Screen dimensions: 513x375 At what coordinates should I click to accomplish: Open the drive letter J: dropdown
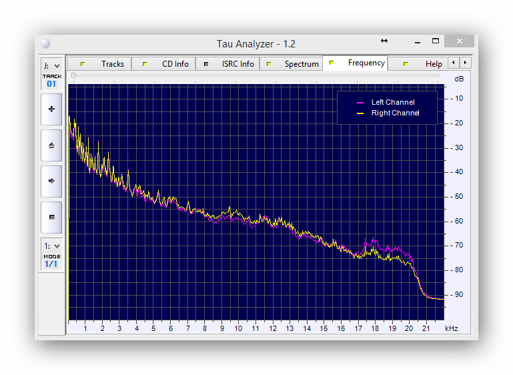pyautogui.click(x=51, y=65)
